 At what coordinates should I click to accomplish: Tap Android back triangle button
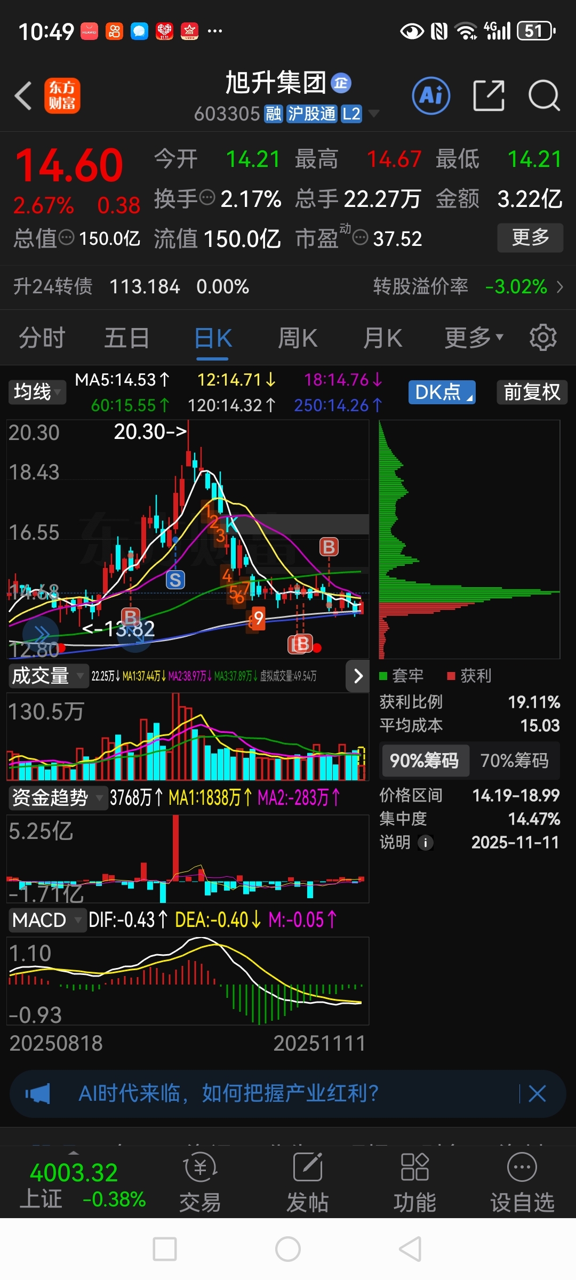pyautogui.click(x=411, y=1249)
